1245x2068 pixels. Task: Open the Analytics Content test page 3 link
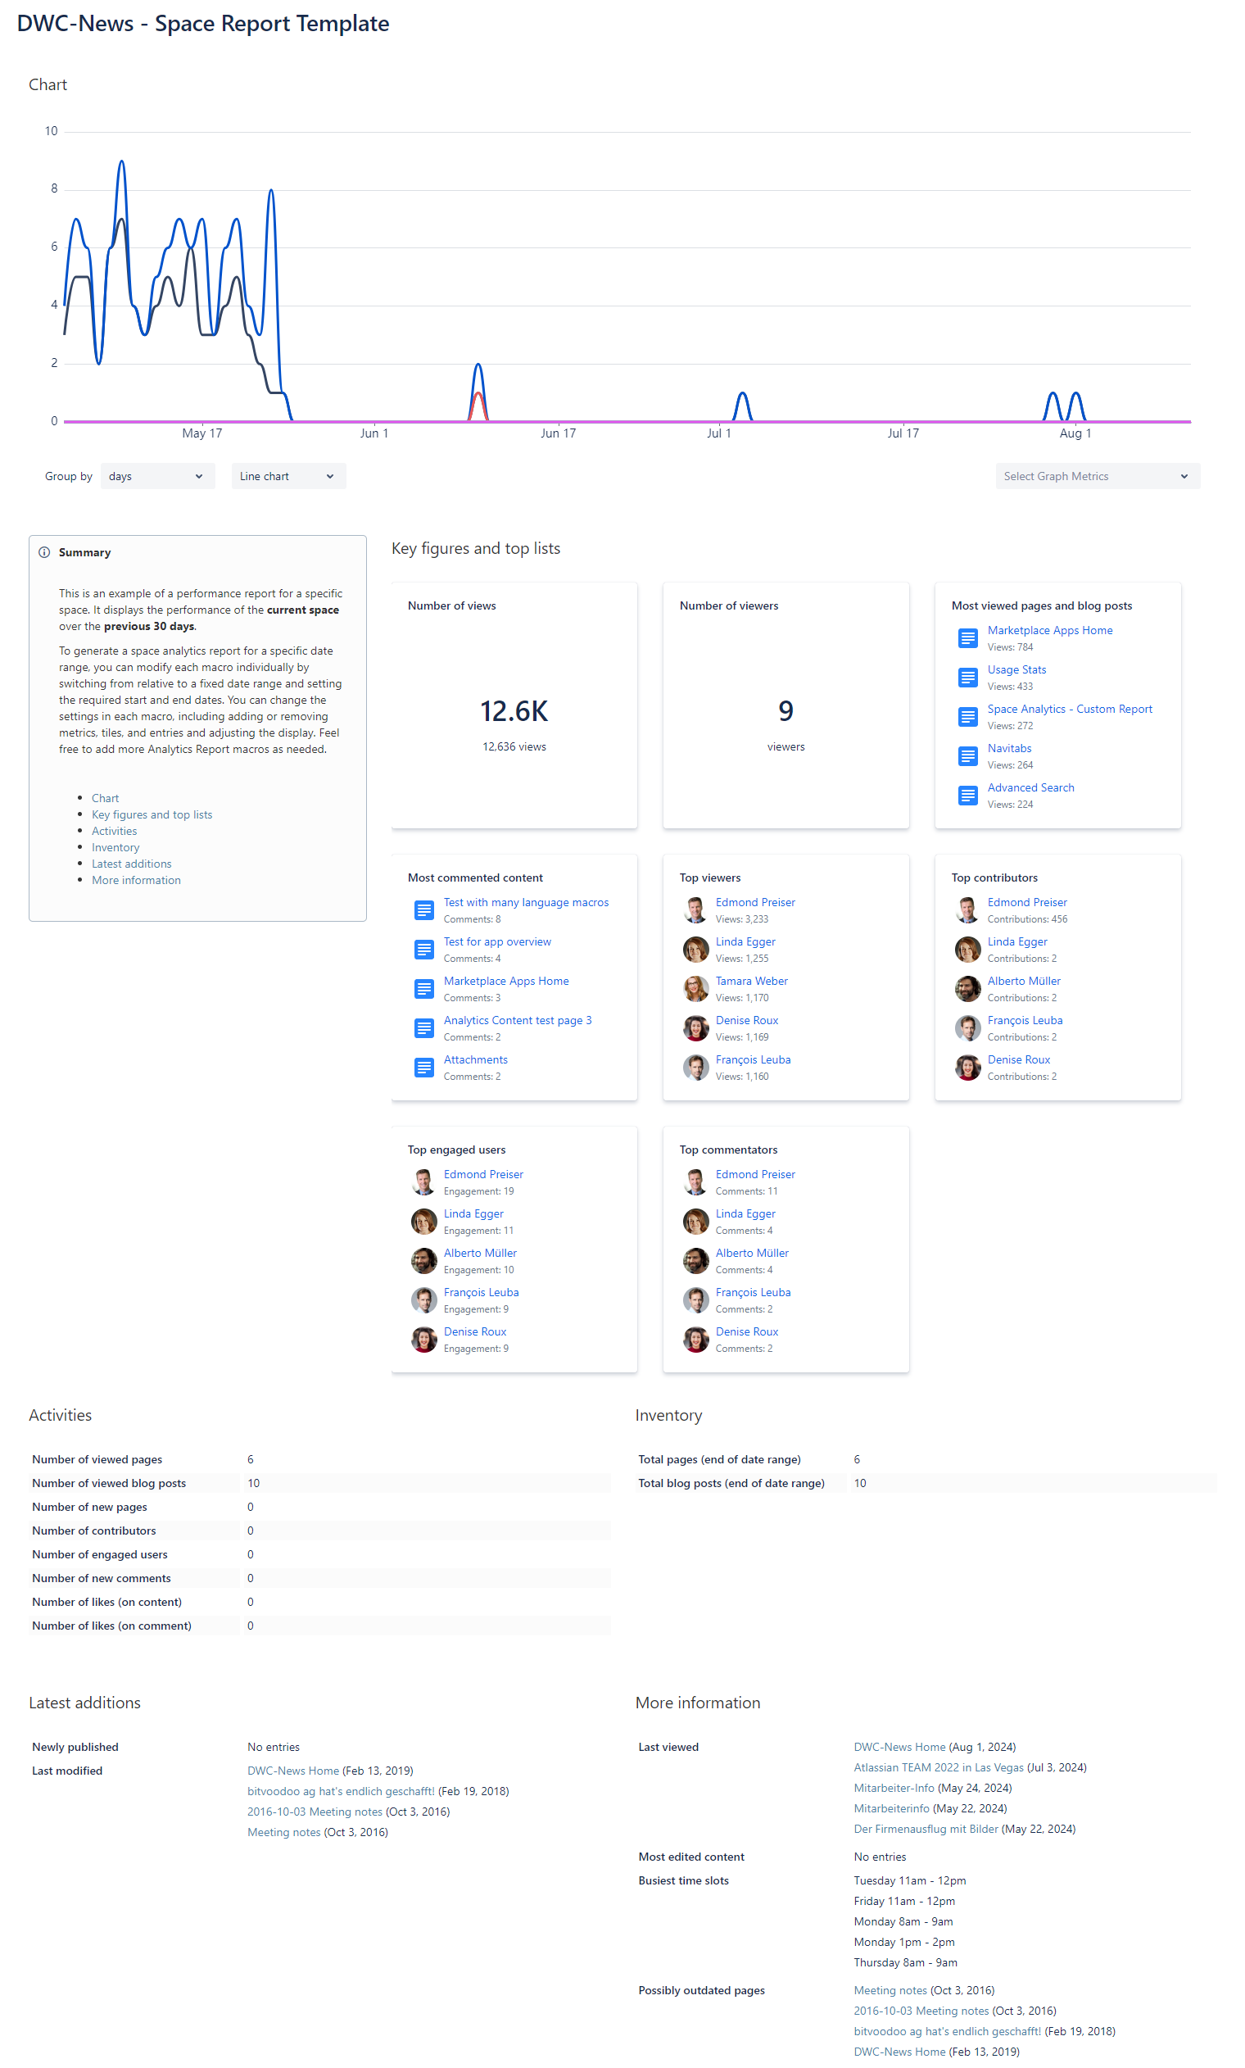tap(517, 1020)
